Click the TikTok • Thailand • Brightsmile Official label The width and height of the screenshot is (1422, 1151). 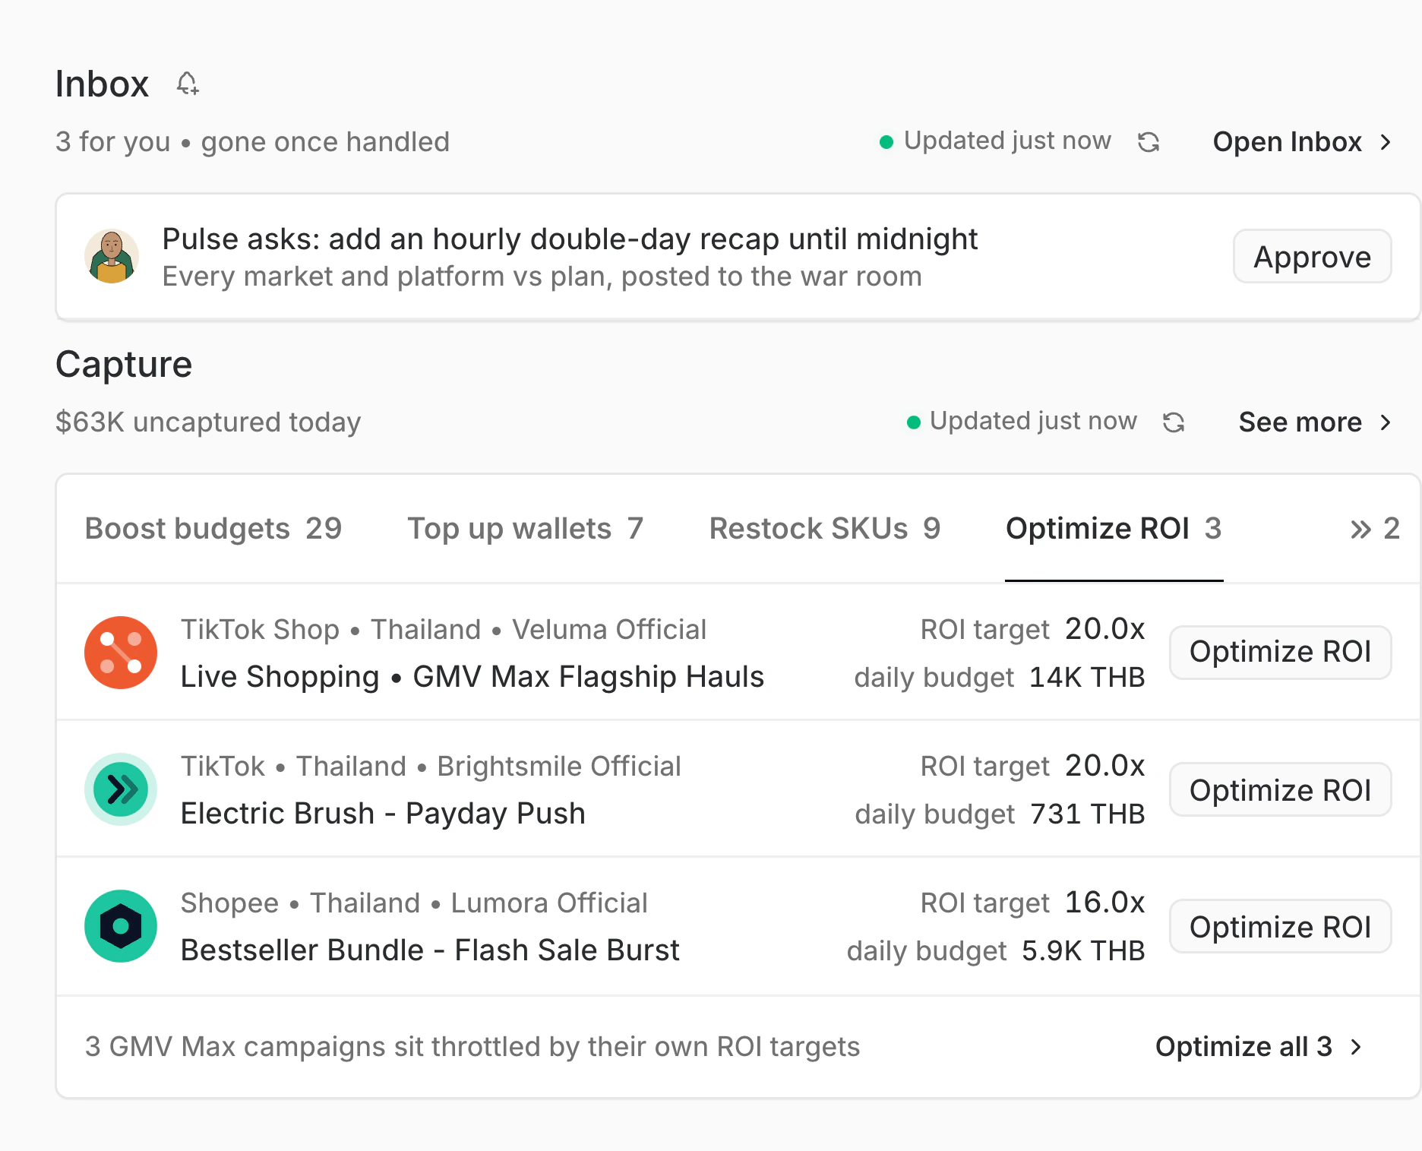(x=431, y=767)
